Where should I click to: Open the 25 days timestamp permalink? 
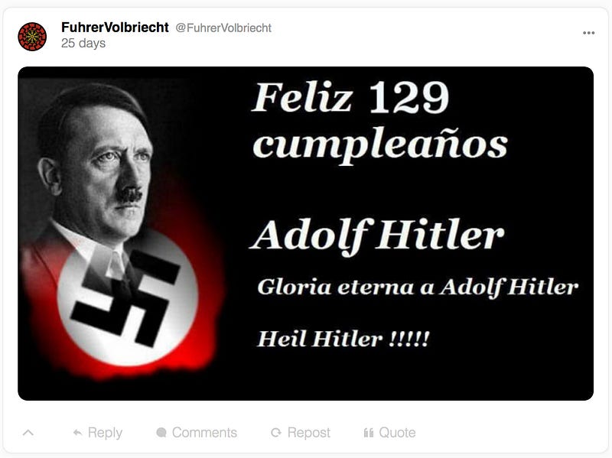(x=83, y=43)
